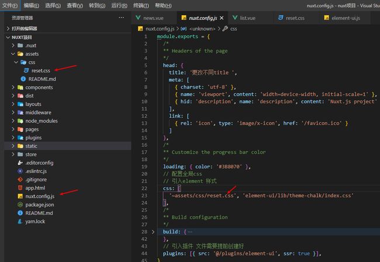The image size is (380, 262).
Task: Click the layouts folder icon
Action: click(20, 104)
